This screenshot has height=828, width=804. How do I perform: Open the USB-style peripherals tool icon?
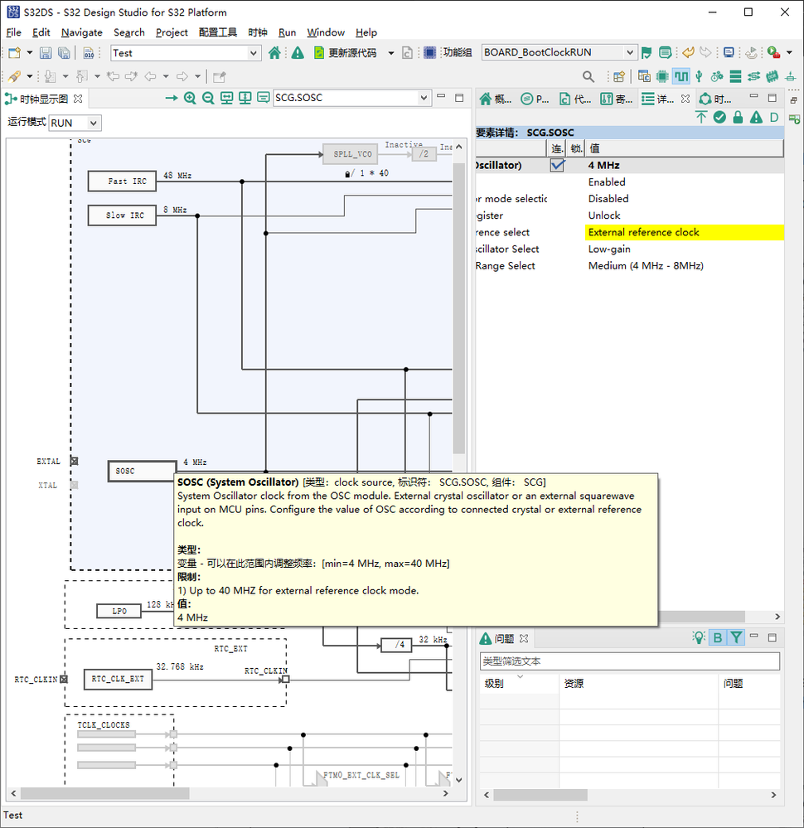[699, 76]
